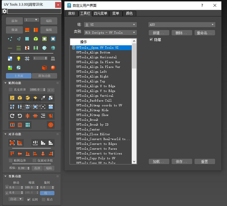Screen dimensions: 227x206
Task: Open the 类别 Nik Scripts dropdown
Action: point(110,33)
